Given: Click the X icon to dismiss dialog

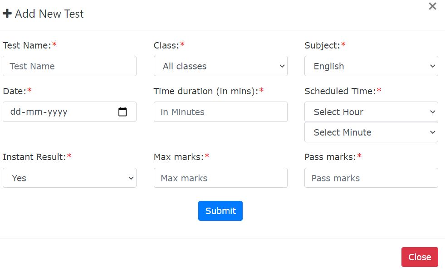Looking at the screenshot, I should click(432, 6).
